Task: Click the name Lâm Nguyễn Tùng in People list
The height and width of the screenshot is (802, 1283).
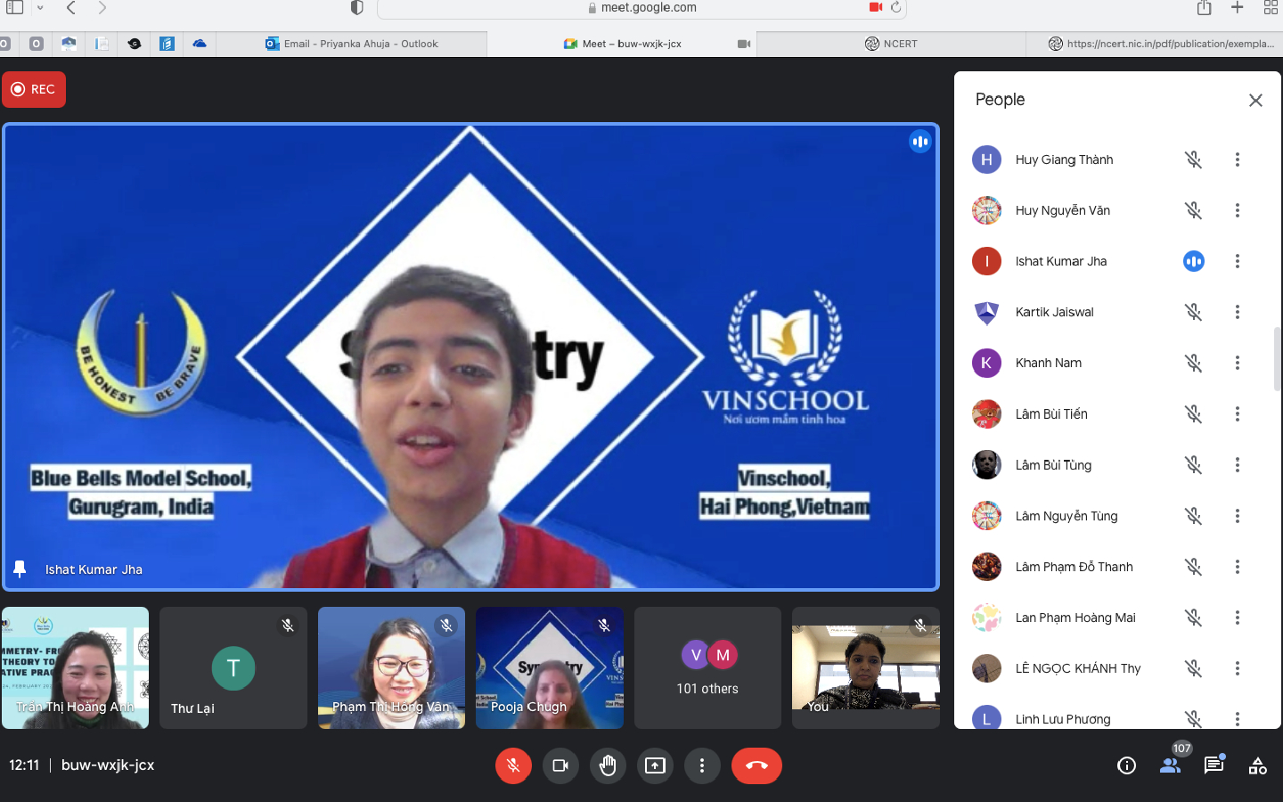Action: click(1066, 516)
